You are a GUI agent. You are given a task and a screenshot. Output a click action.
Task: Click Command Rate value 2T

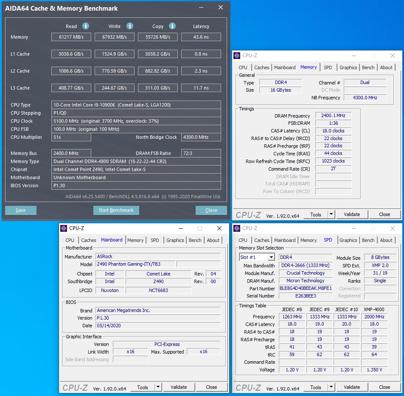pos(333,169)
